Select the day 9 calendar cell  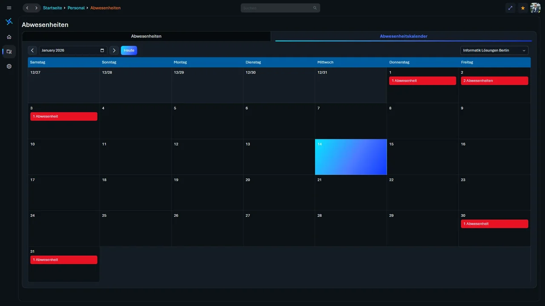(495, 121)
